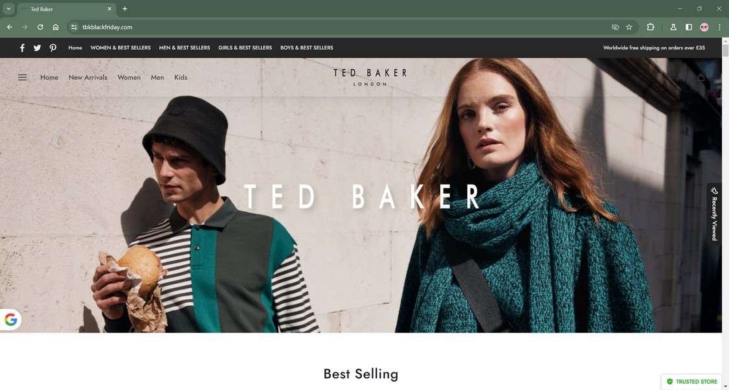Click the tracking protection eye icon
Viewport: 729px width, 390px height.
615,27
